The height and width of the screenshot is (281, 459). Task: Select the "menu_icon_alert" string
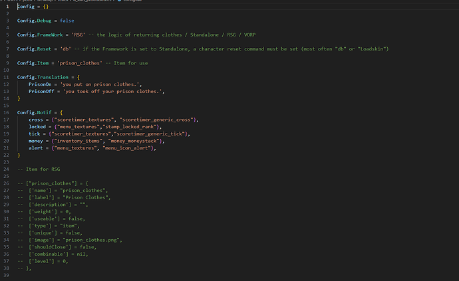tap(126, 148)
